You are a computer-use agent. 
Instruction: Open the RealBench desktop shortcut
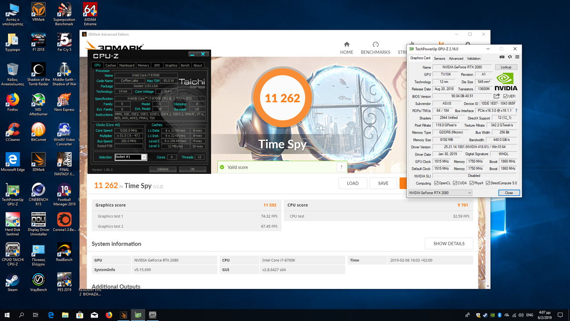[64, 252]
